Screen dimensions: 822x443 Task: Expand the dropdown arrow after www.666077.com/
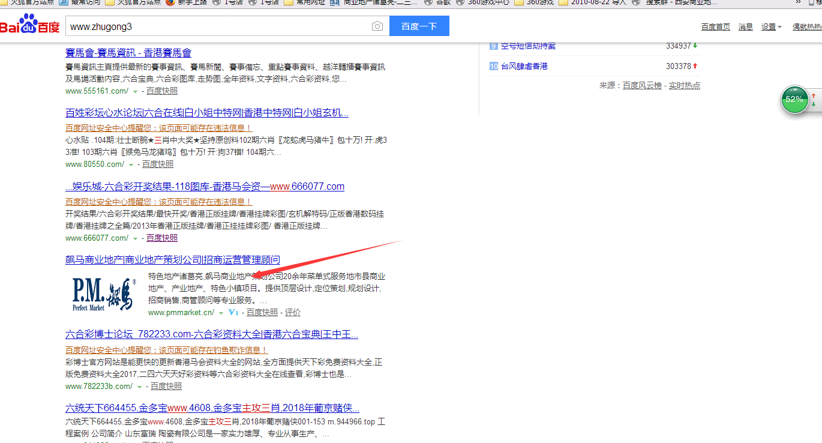click(x=135, y=238)
